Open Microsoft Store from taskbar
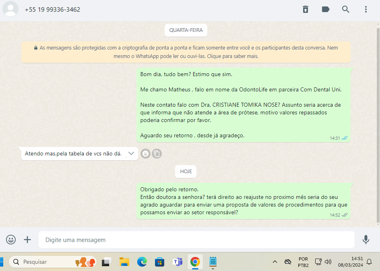Image resolution: width=380 pixels, height=271 pixels. coord(159,262)
